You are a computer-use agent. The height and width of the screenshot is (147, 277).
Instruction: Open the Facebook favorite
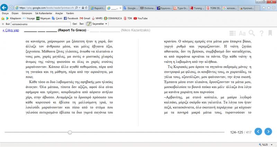[71, 18]
